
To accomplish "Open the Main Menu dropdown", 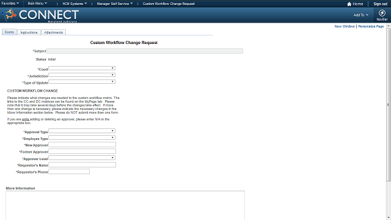I will click(x=37, y=4).
